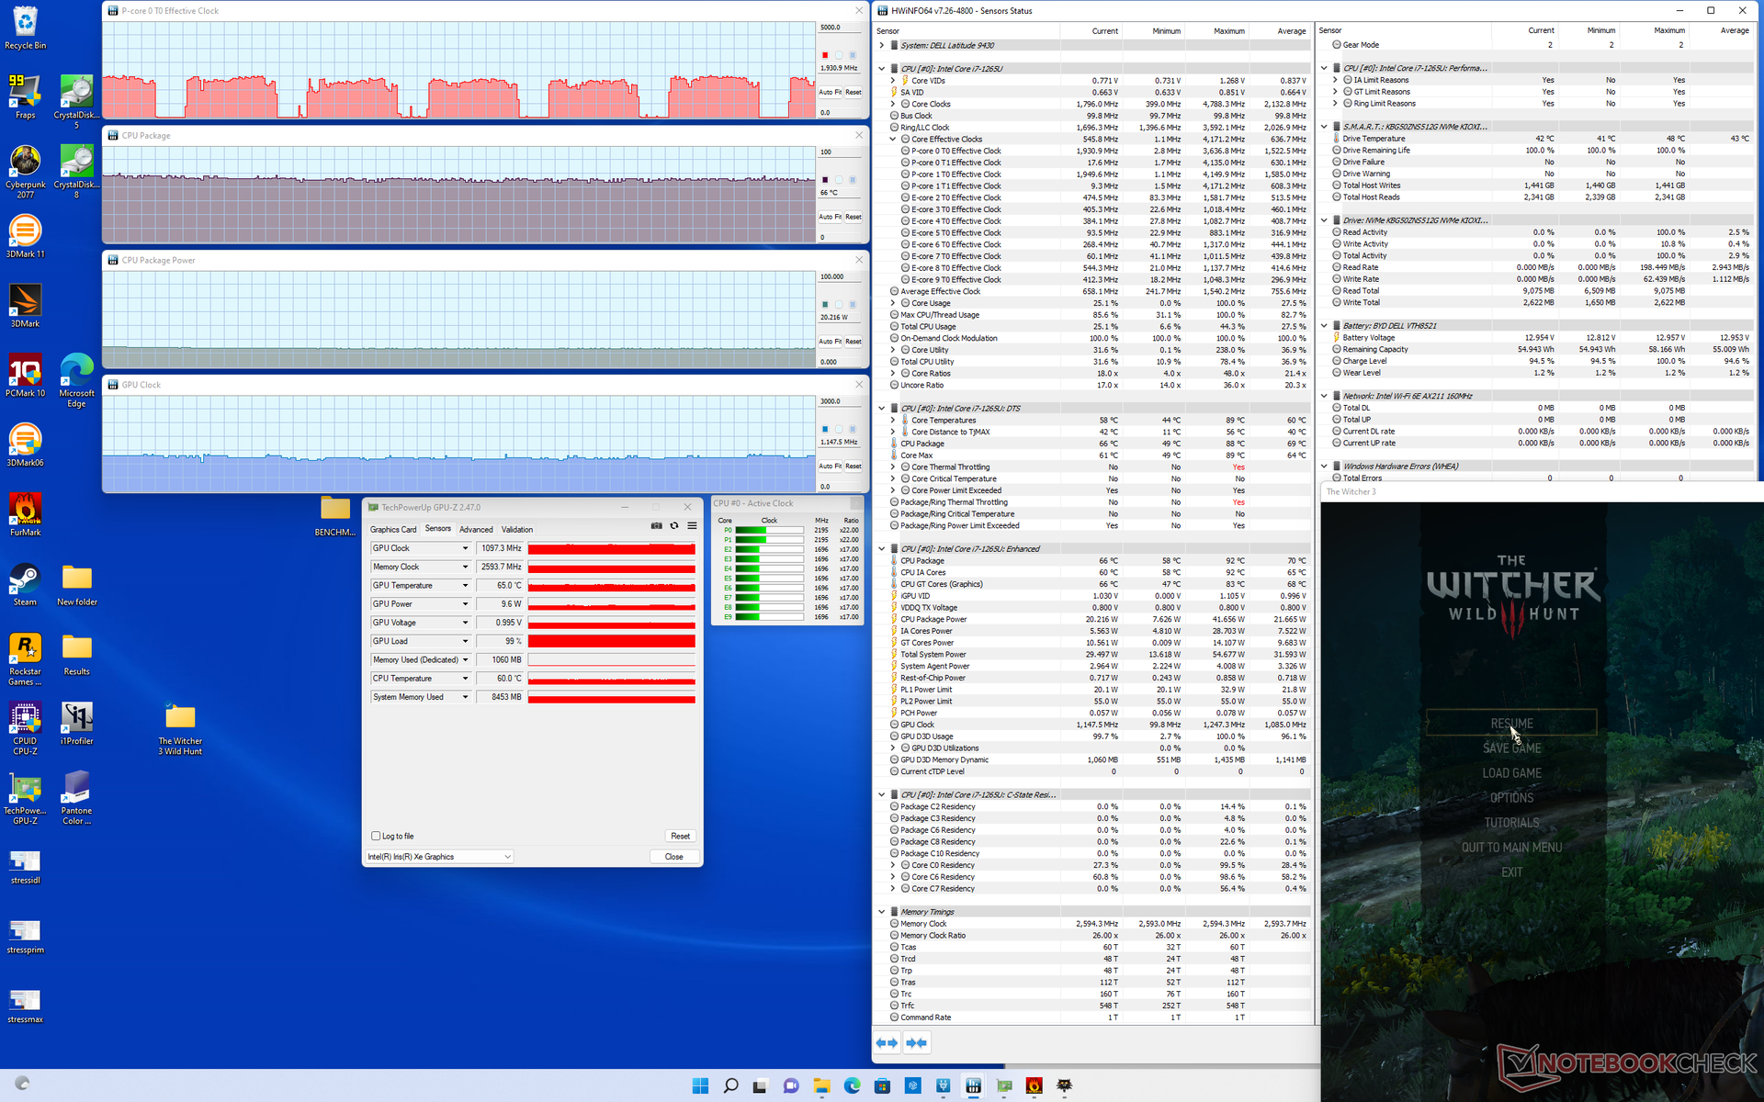Click Witcher 3 wolf icon in taskbar

(x=1064, y=1085)
